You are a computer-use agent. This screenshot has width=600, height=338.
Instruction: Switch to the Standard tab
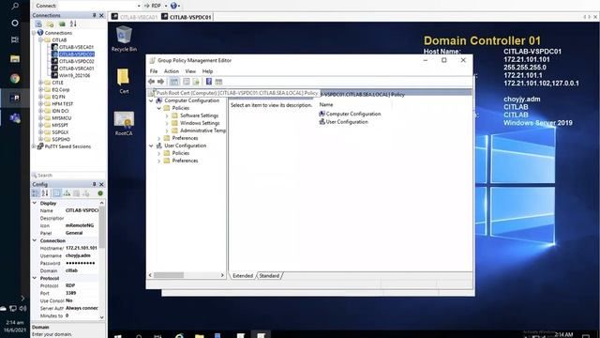269,275
